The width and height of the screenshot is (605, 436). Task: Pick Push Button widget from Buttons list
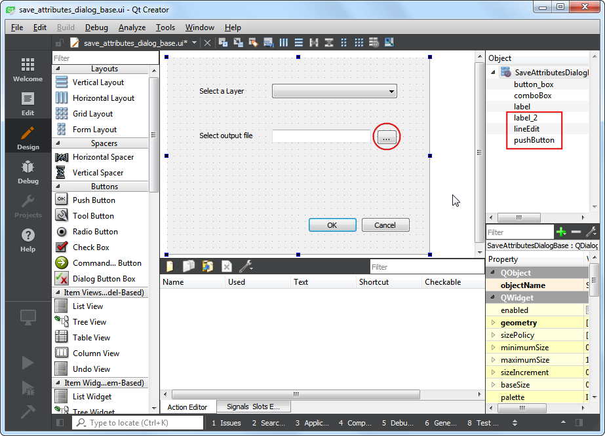pos(94,200)
